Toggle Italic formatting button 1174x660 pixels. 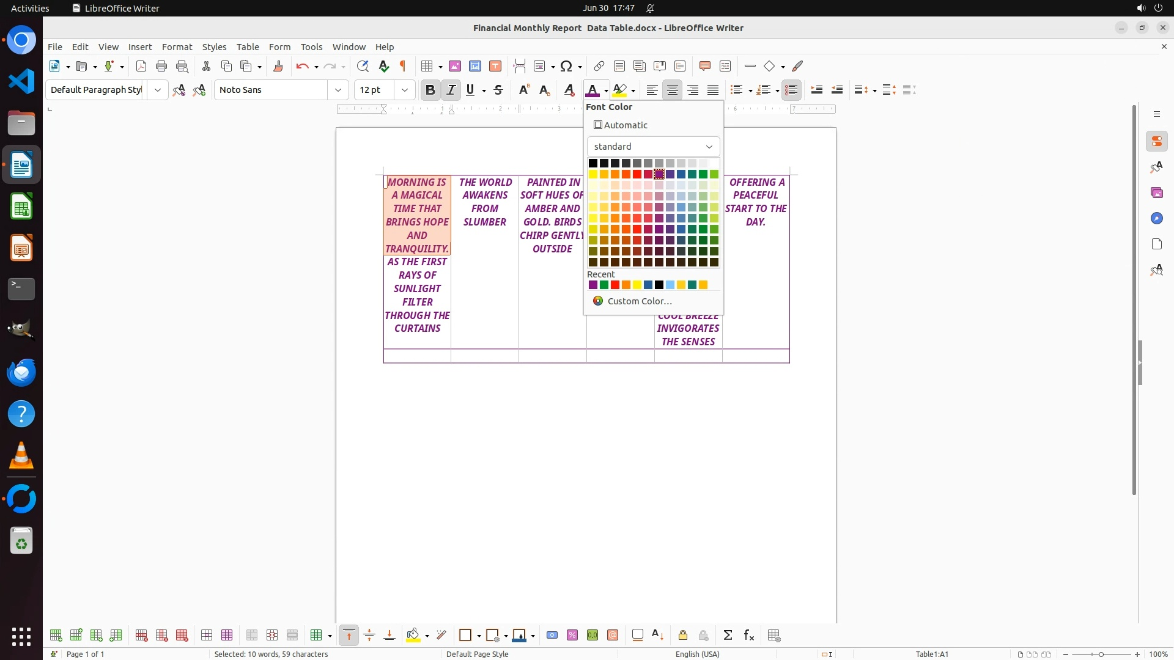451,90
